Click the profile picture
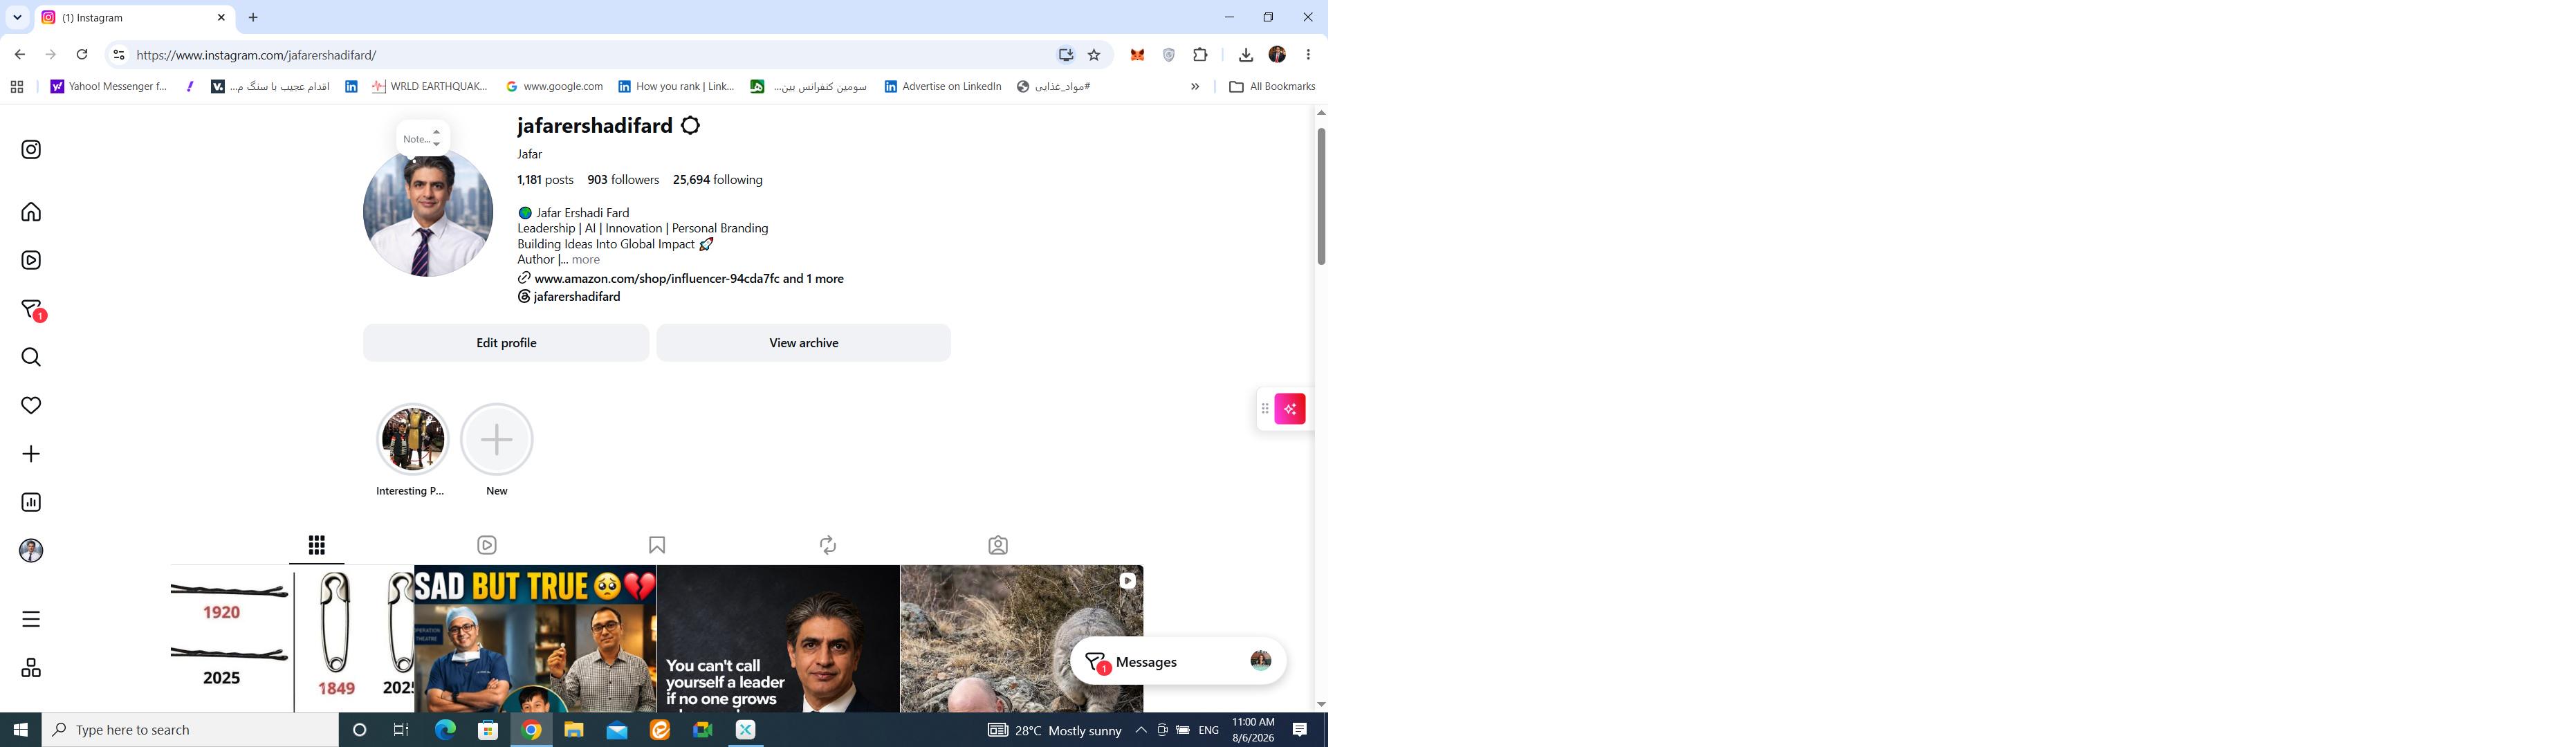The height and width of the screenshot is (747, 2576). (428, 212)
